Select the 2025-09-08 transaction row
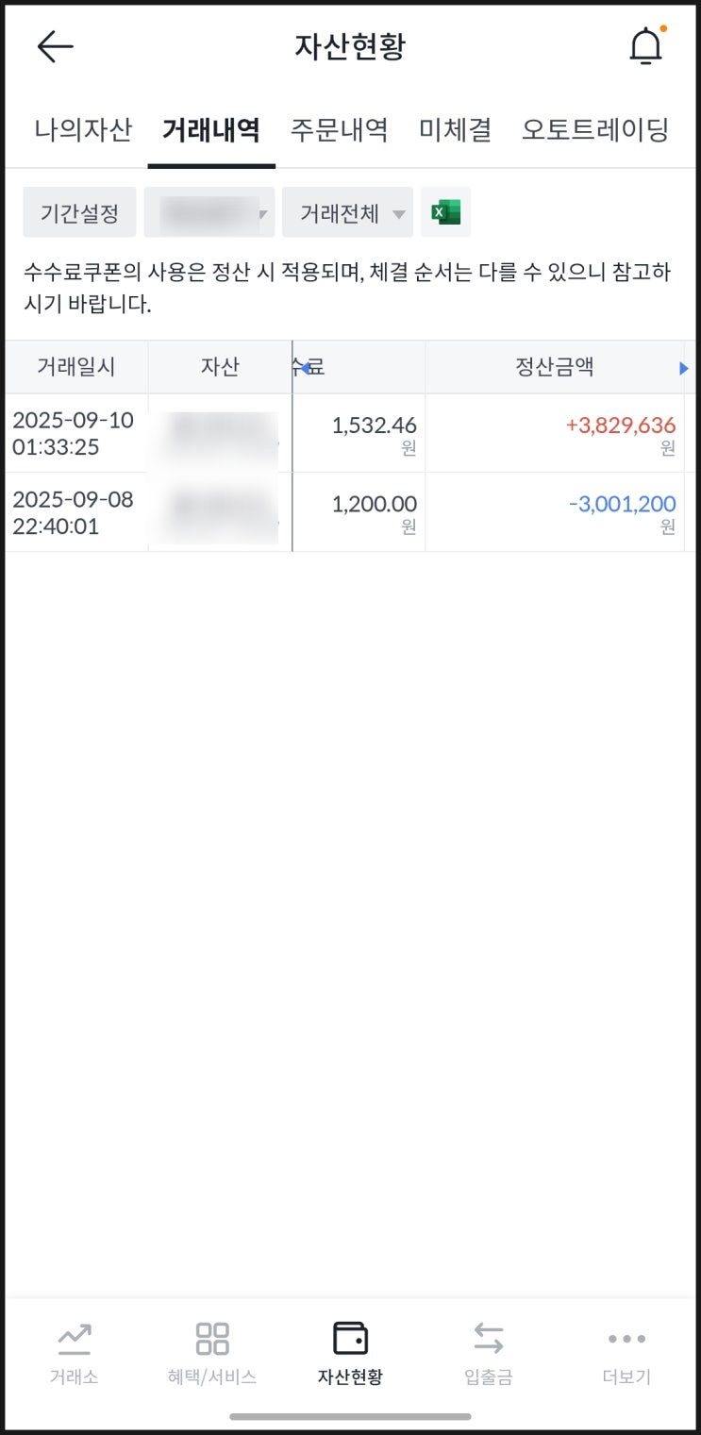 (349, 512)
